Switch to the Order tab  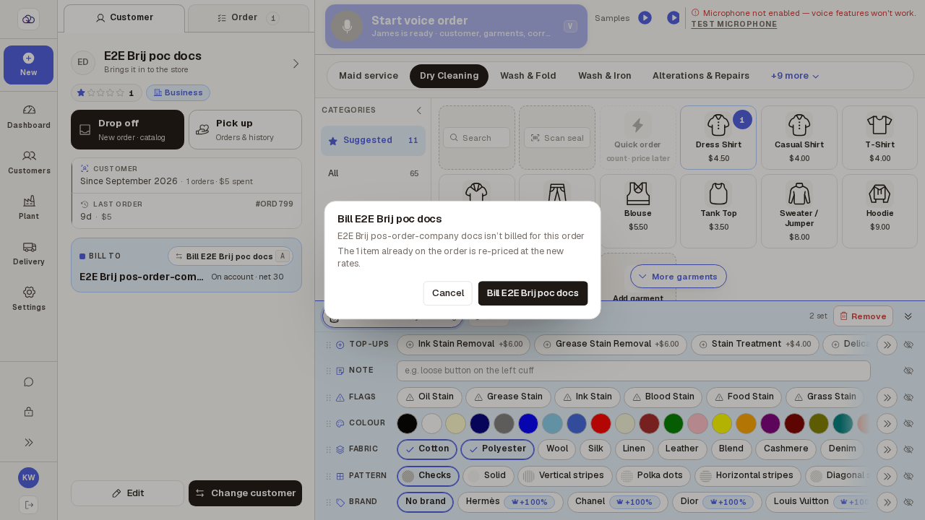249,18
